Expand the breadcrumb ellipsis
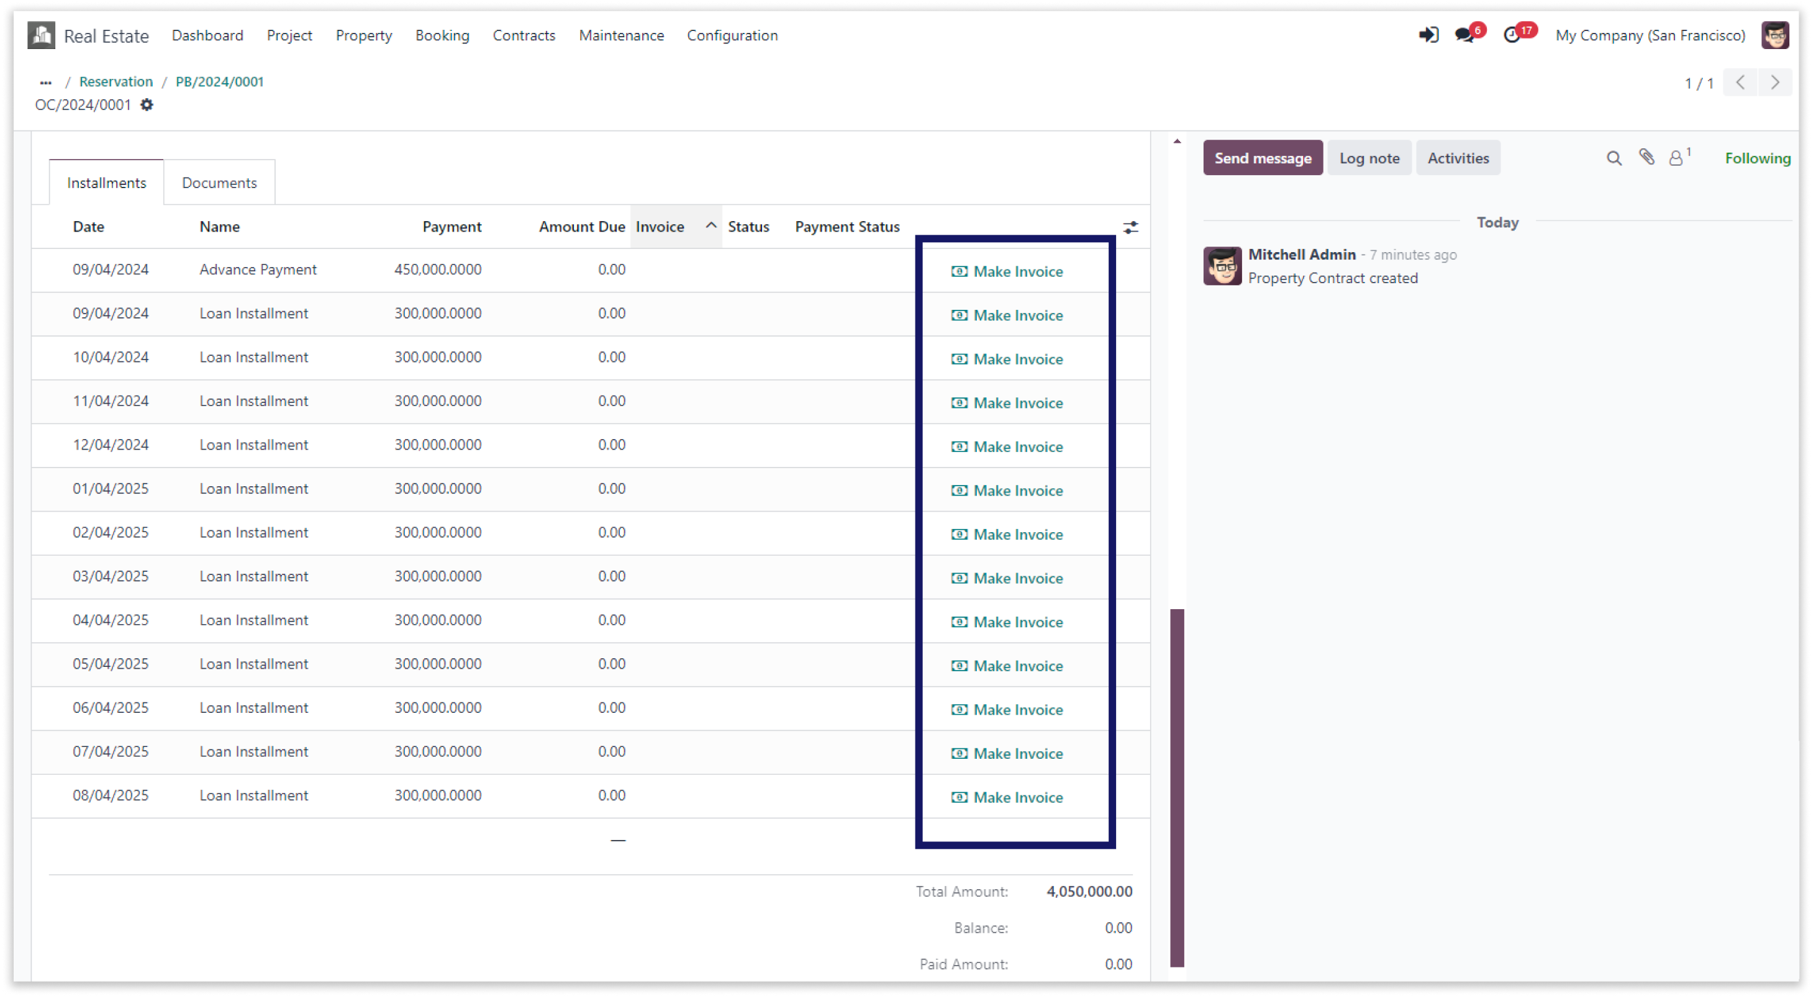 pyautogui.click(x=46, y=82)
